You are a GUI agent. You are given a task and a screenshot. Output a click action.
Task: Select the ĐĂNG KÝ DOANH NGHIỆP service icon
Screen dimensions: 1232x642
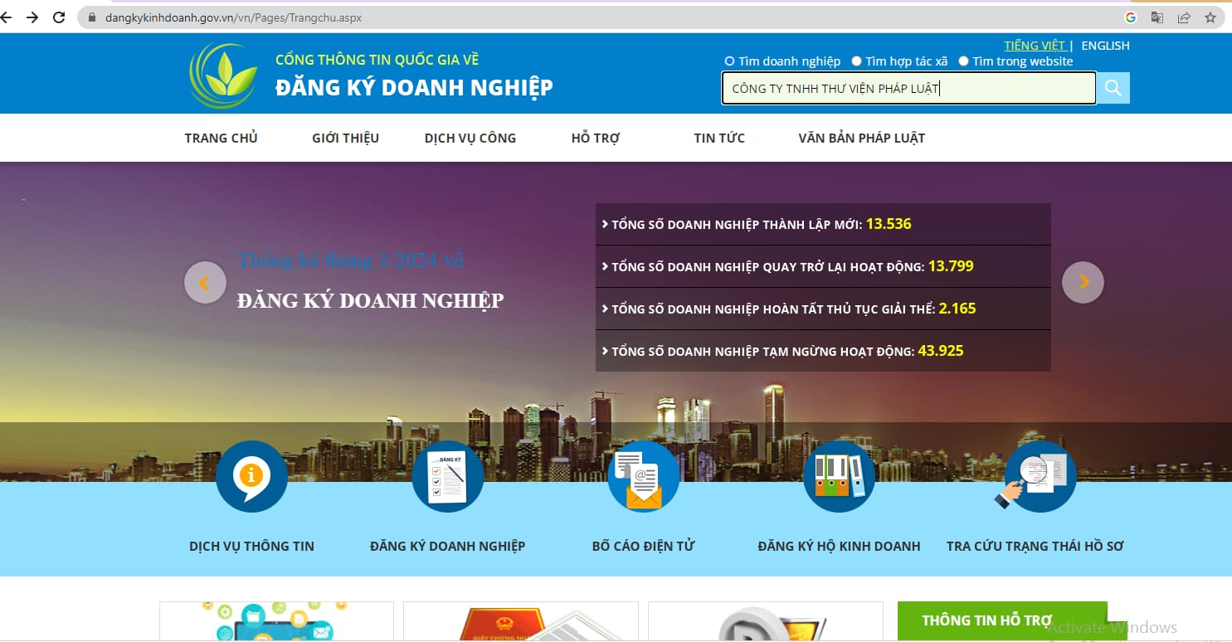[448, 477]
